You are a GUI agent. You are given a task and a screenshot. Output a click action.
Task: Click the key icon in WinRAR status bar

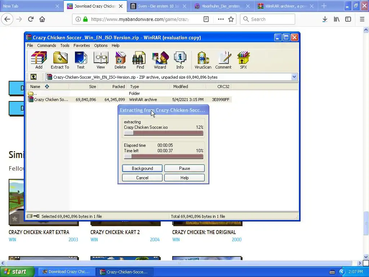36,216
